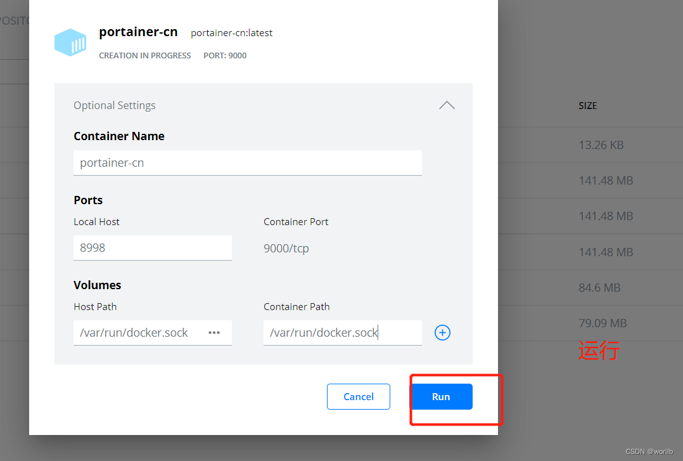Click the PORT: 9000 label
The width and height of the screenshot is (683, 461).
tap(225, 55)
